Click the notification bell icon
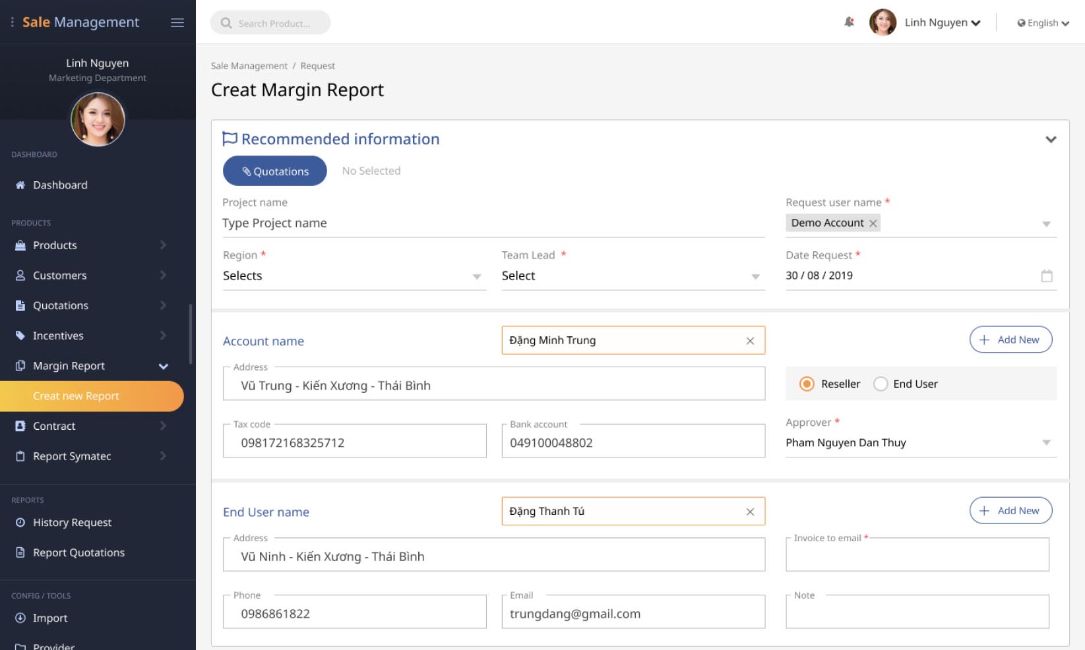 pyautogui.click(x=849, y=22)
